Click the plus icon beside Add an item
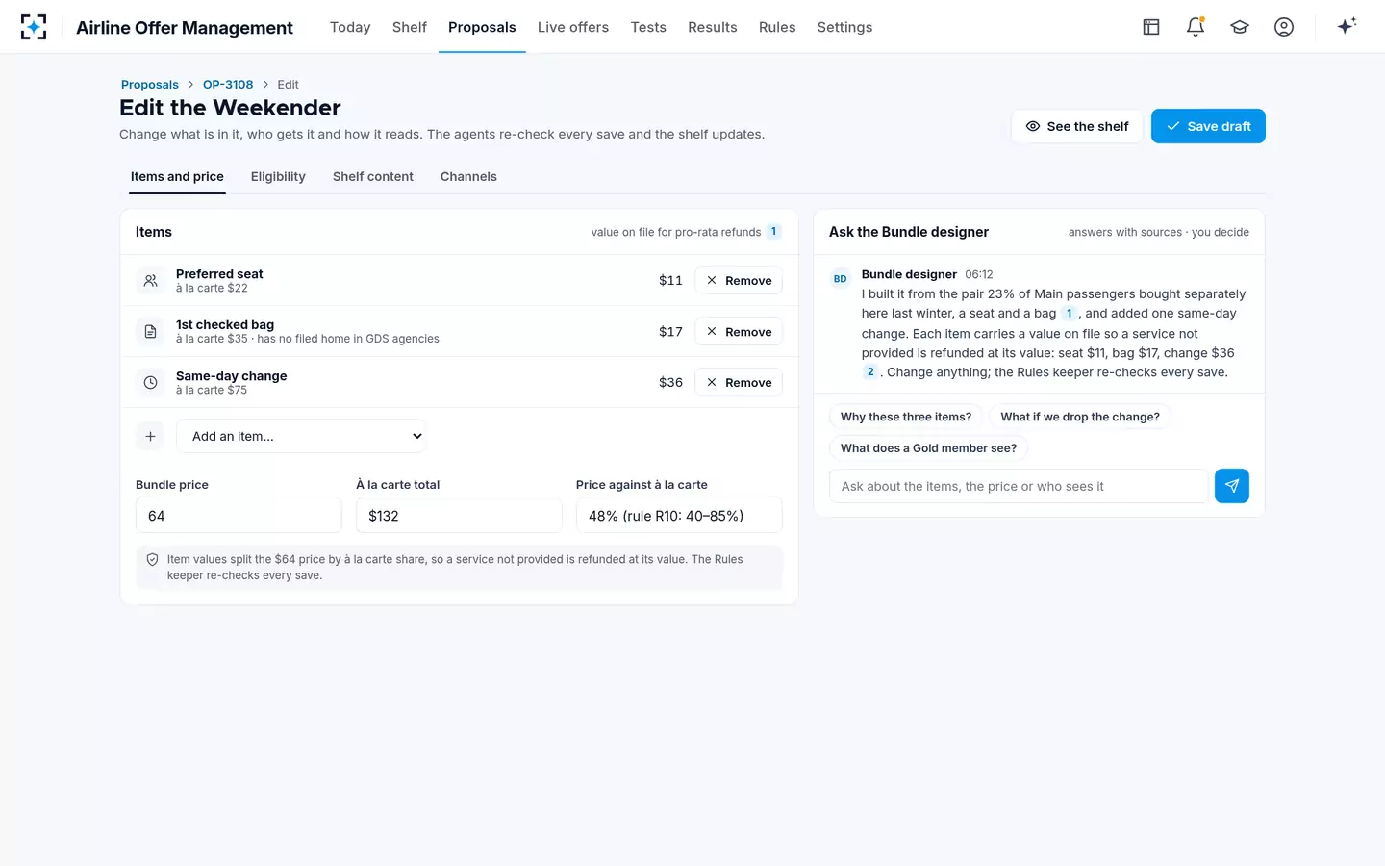This screenshot has width=1385, height=866. point(150,436)
